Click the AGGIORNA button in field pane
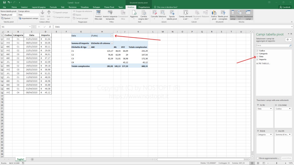This screenshot has width=294, height=165. 287,158
